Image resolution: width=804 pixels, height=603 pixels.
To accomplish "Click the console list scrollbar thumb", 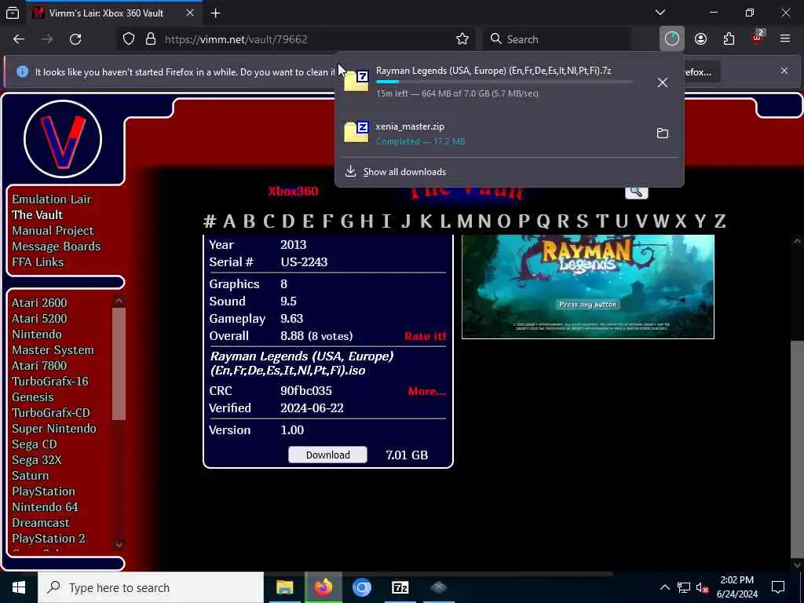I will tap(119, 364).
